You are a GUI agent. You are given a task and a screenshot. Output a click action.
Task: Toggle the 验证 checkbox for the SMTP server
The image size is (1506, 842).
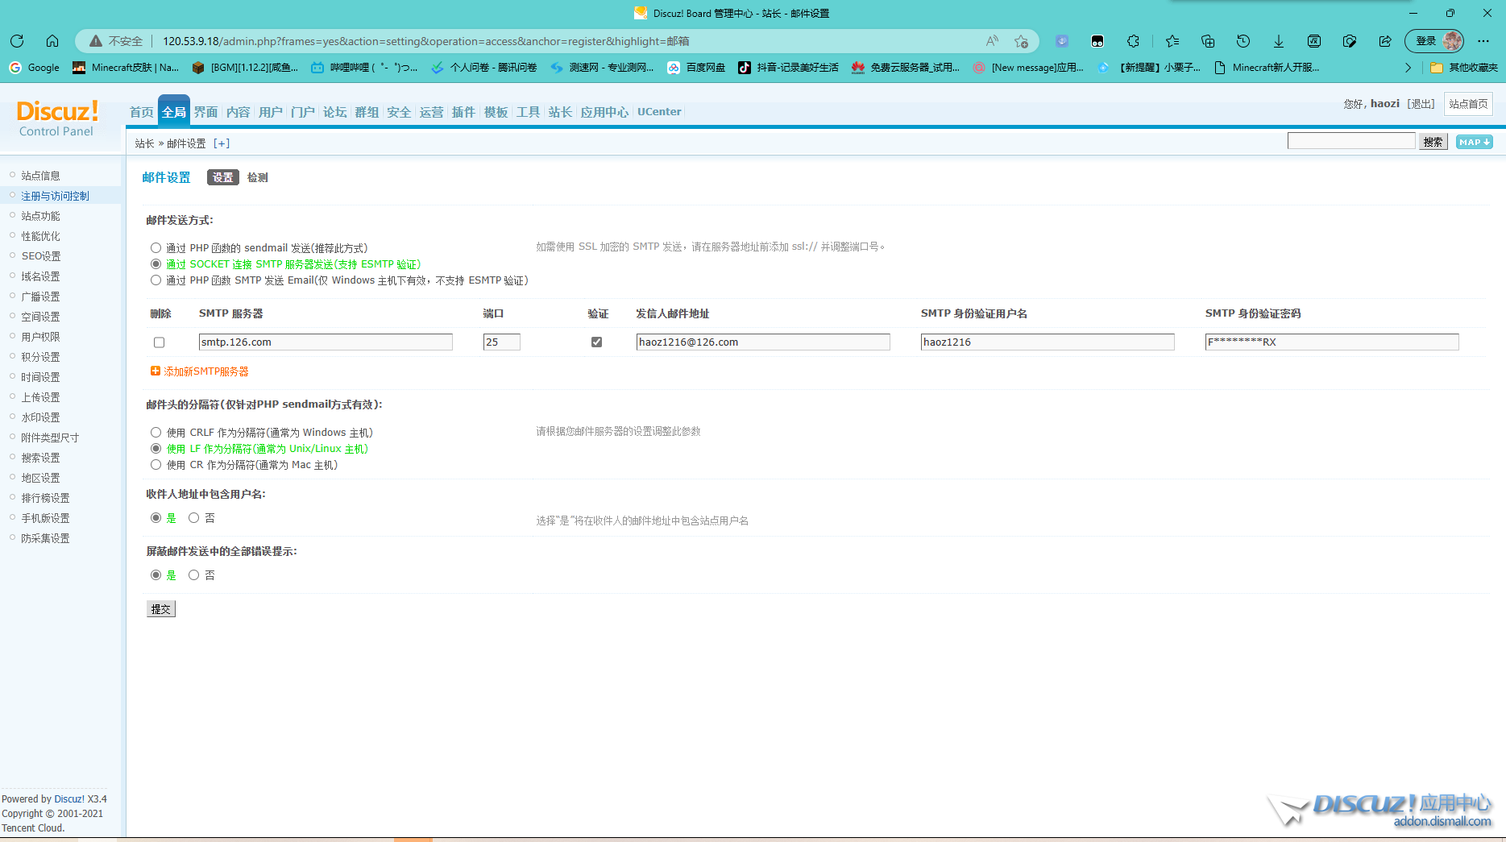[x=596, y=342]
